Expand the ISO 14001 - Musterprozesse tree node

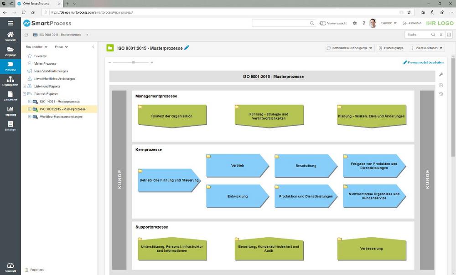30,101
